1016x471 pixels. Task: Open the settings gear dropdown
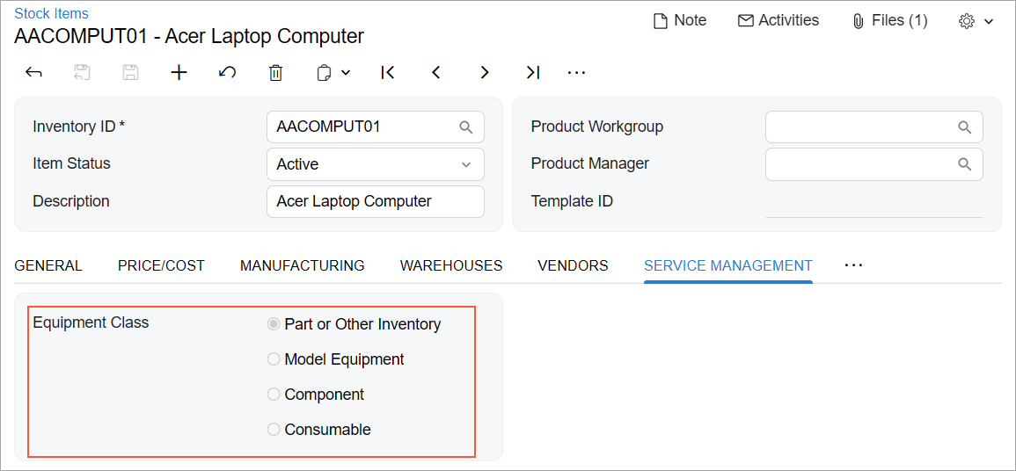click(x=976, y=21)
